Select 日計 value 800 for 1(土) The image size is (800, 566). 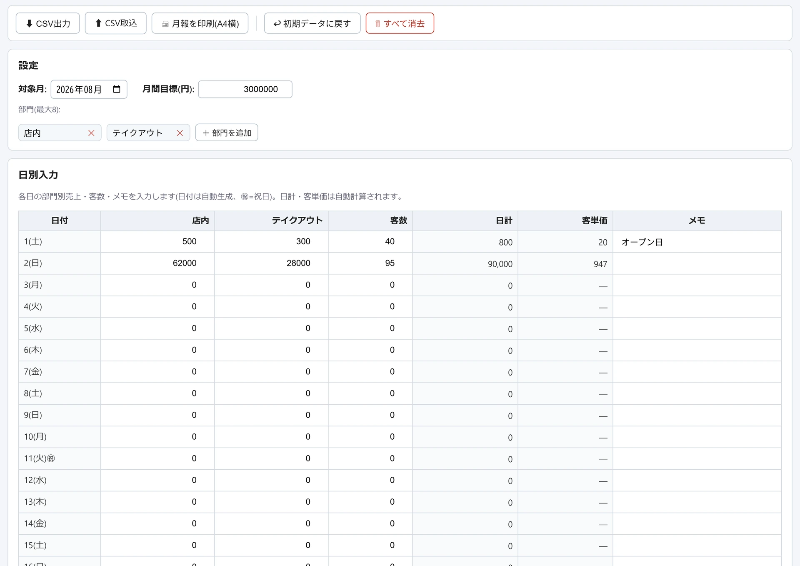tap(505, 243)
